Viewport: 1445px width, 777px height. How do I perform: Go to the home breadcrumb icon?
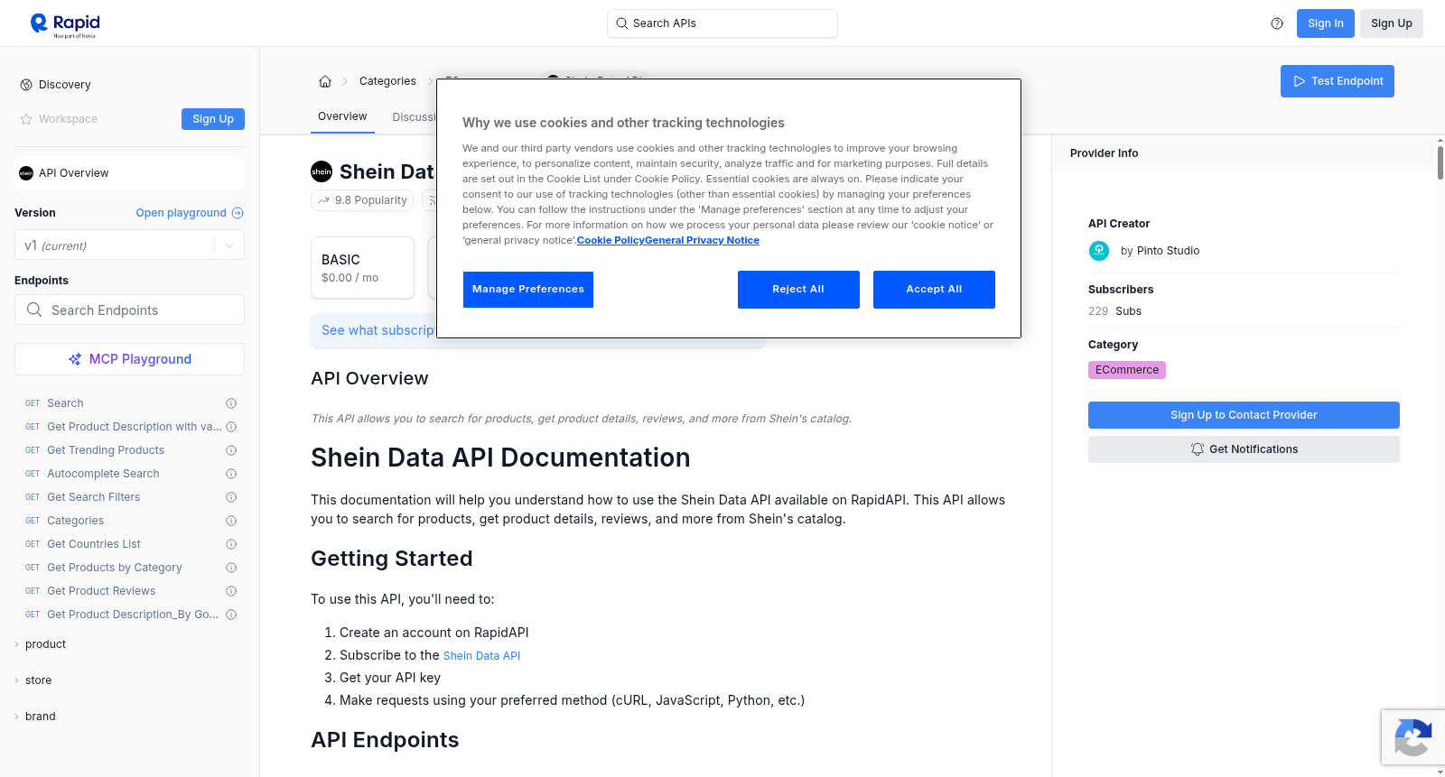[x=325, y=81]
